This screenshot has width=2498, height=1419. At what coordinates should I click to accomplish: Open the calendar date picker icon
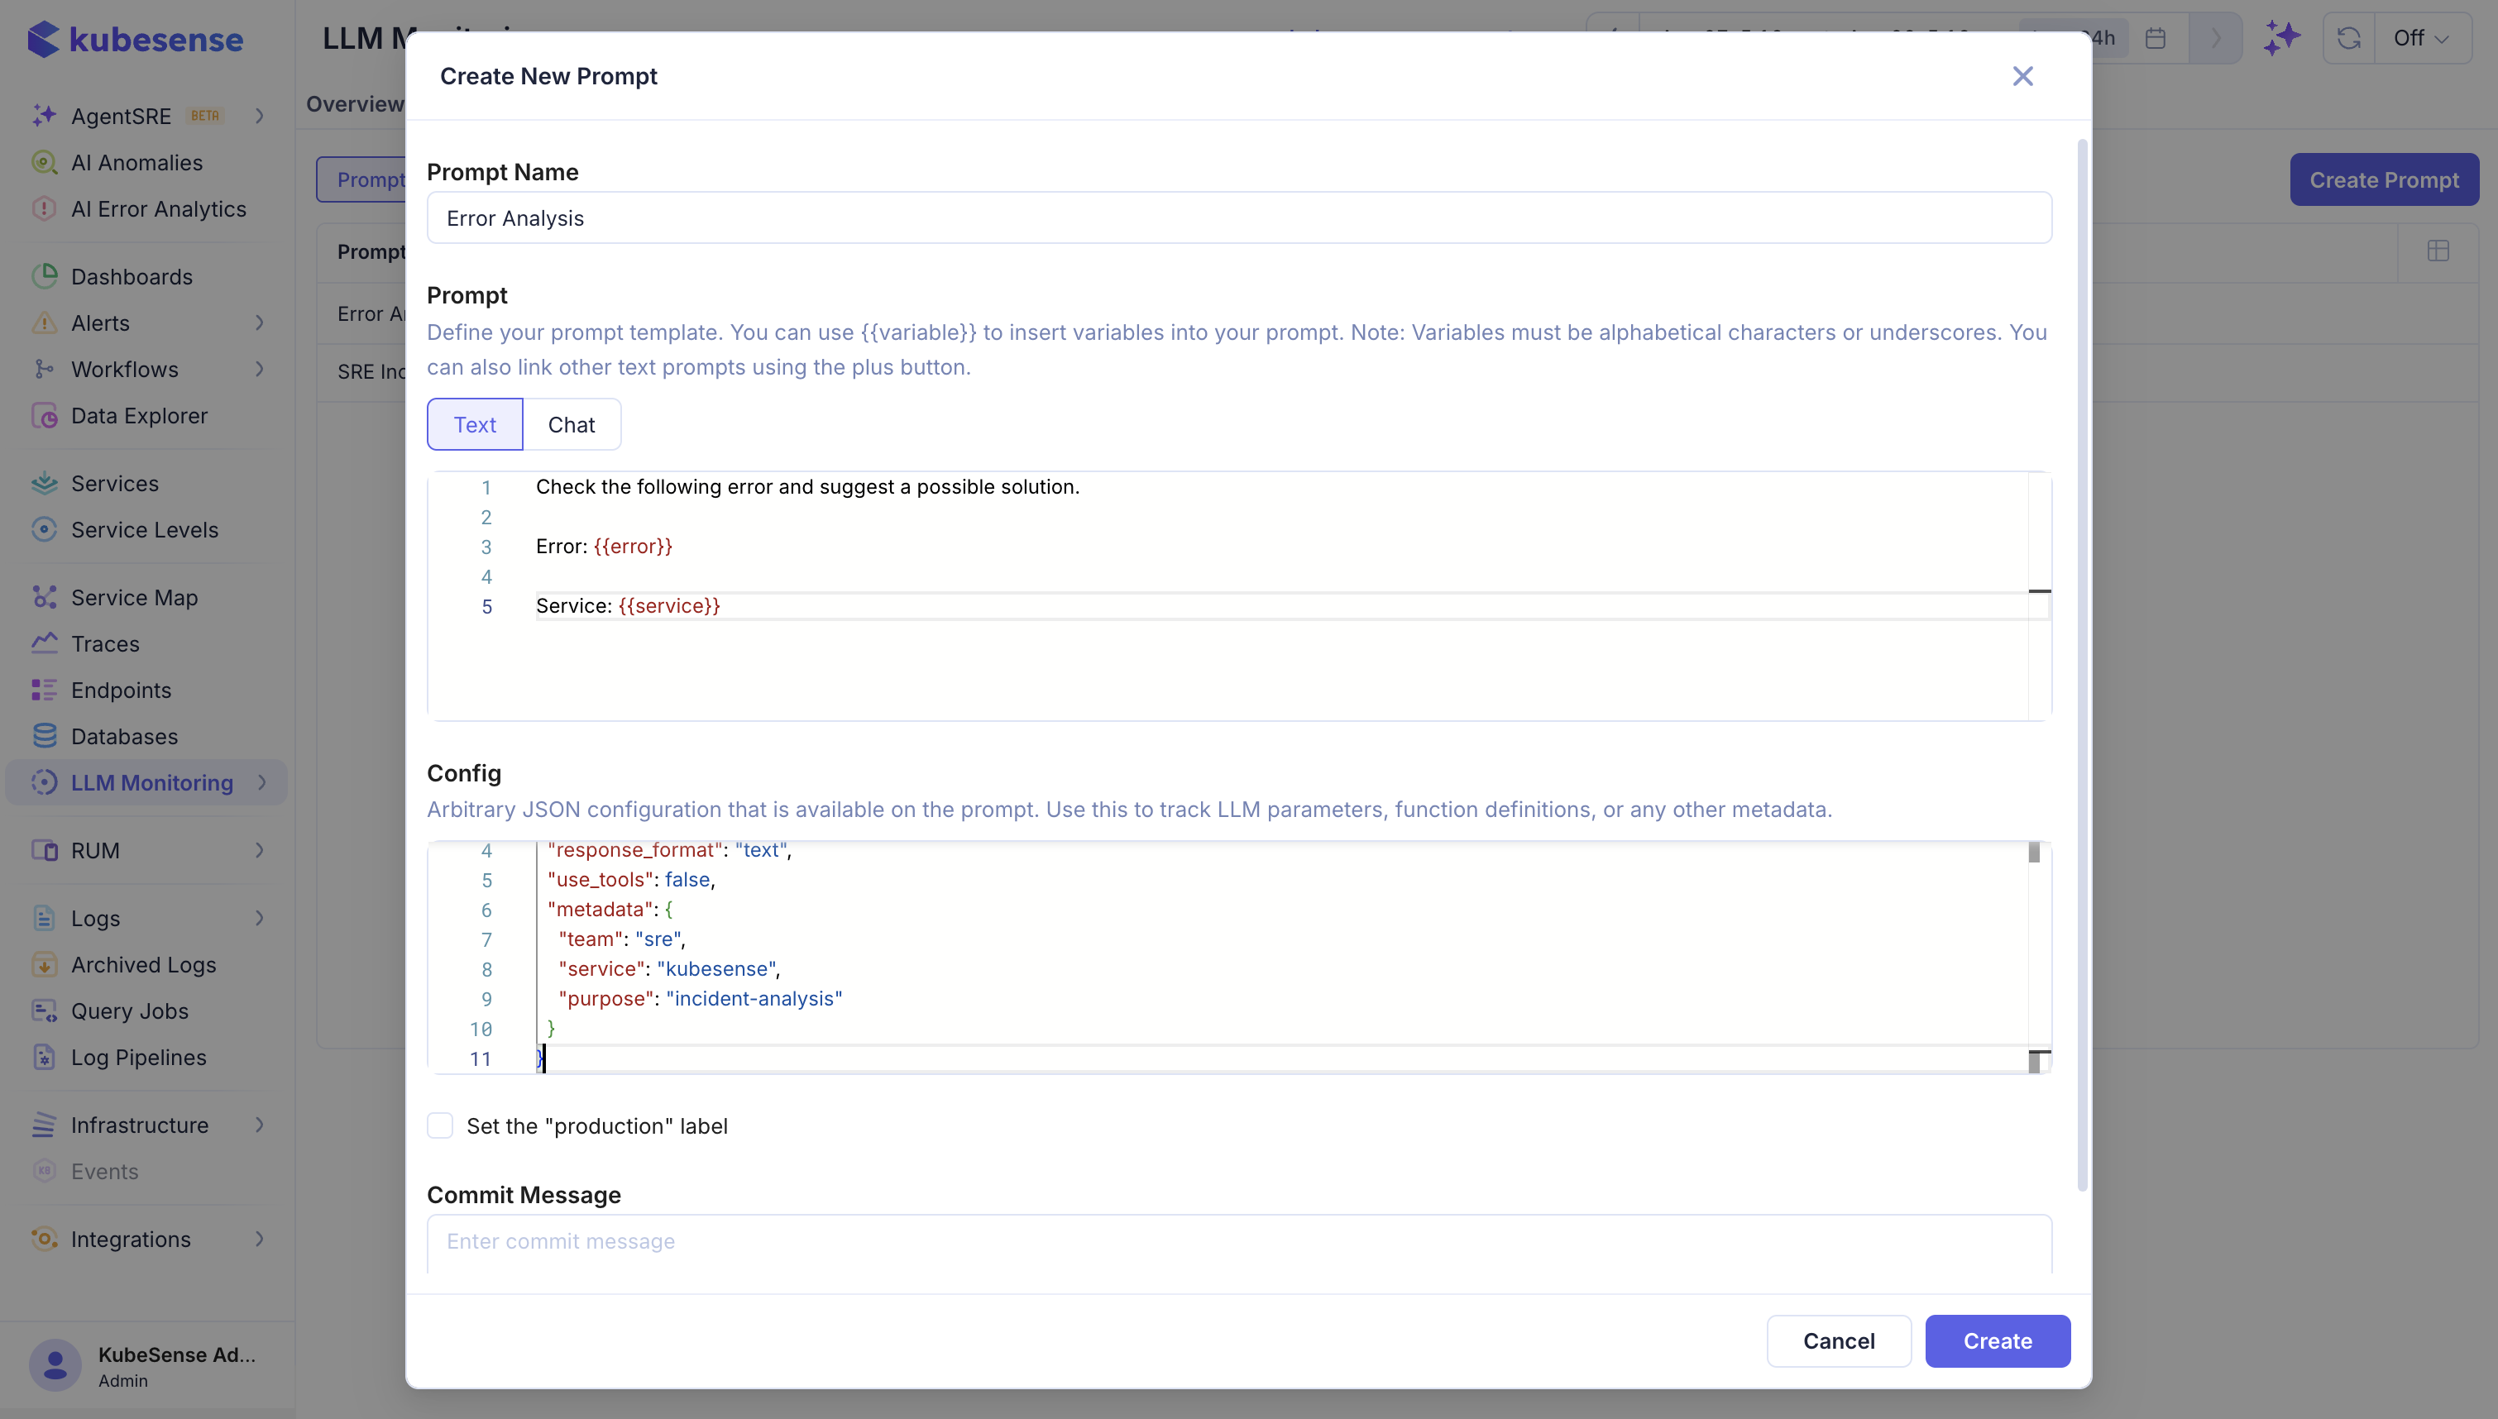pos(2156,38)
